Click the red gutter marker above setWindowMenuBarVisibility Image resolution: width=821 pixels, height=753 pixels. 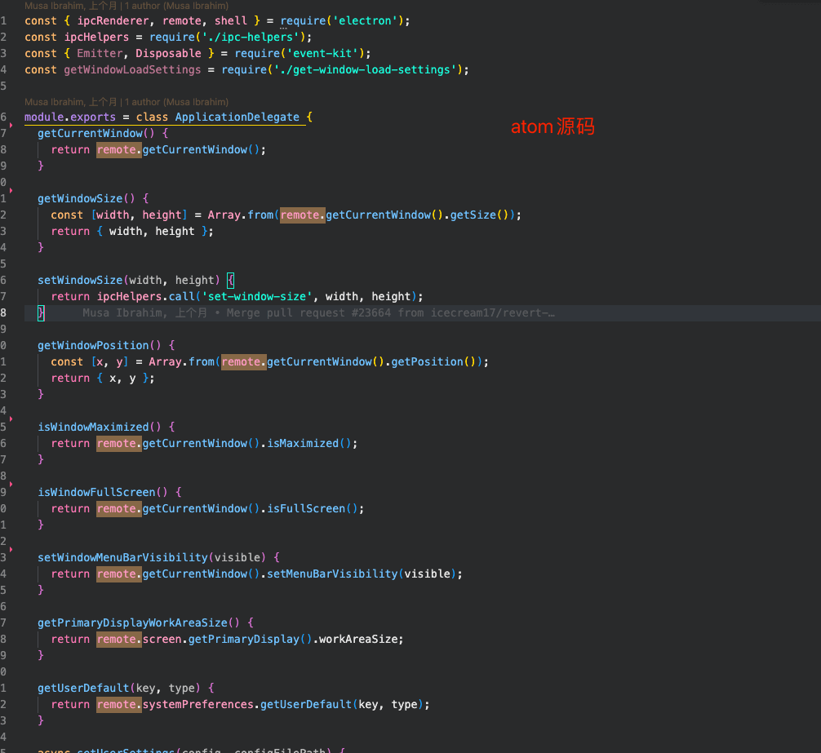11,548
